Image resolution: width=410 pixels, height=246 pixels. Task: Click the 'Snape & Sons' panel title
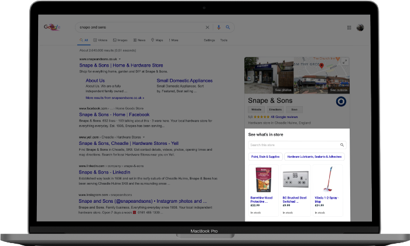coord(270,101)
